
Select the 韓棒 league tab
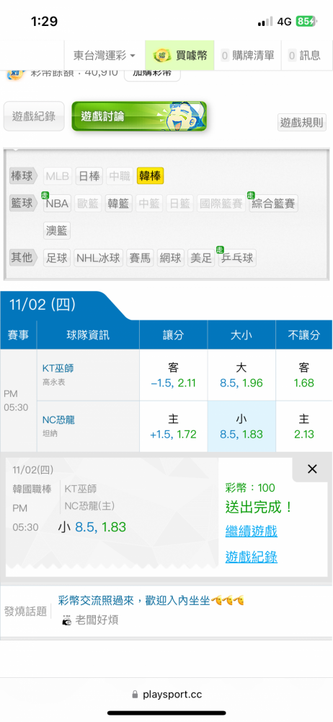[x=150, y=176]
